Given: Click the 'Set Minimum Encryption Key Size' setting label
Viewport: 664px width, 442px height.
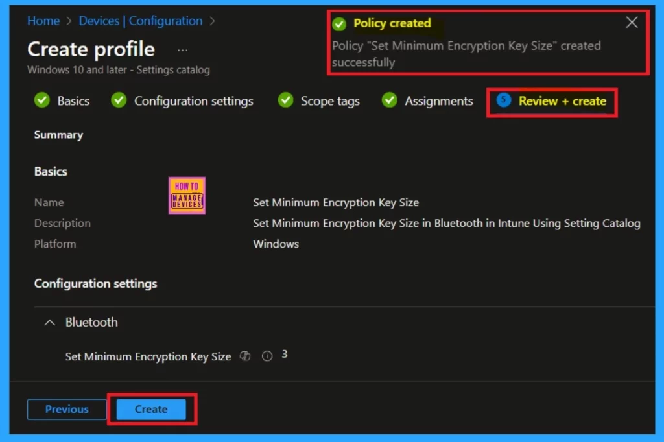Looking at the screenshot, I should pyautogui.click(x=148, y=356).
